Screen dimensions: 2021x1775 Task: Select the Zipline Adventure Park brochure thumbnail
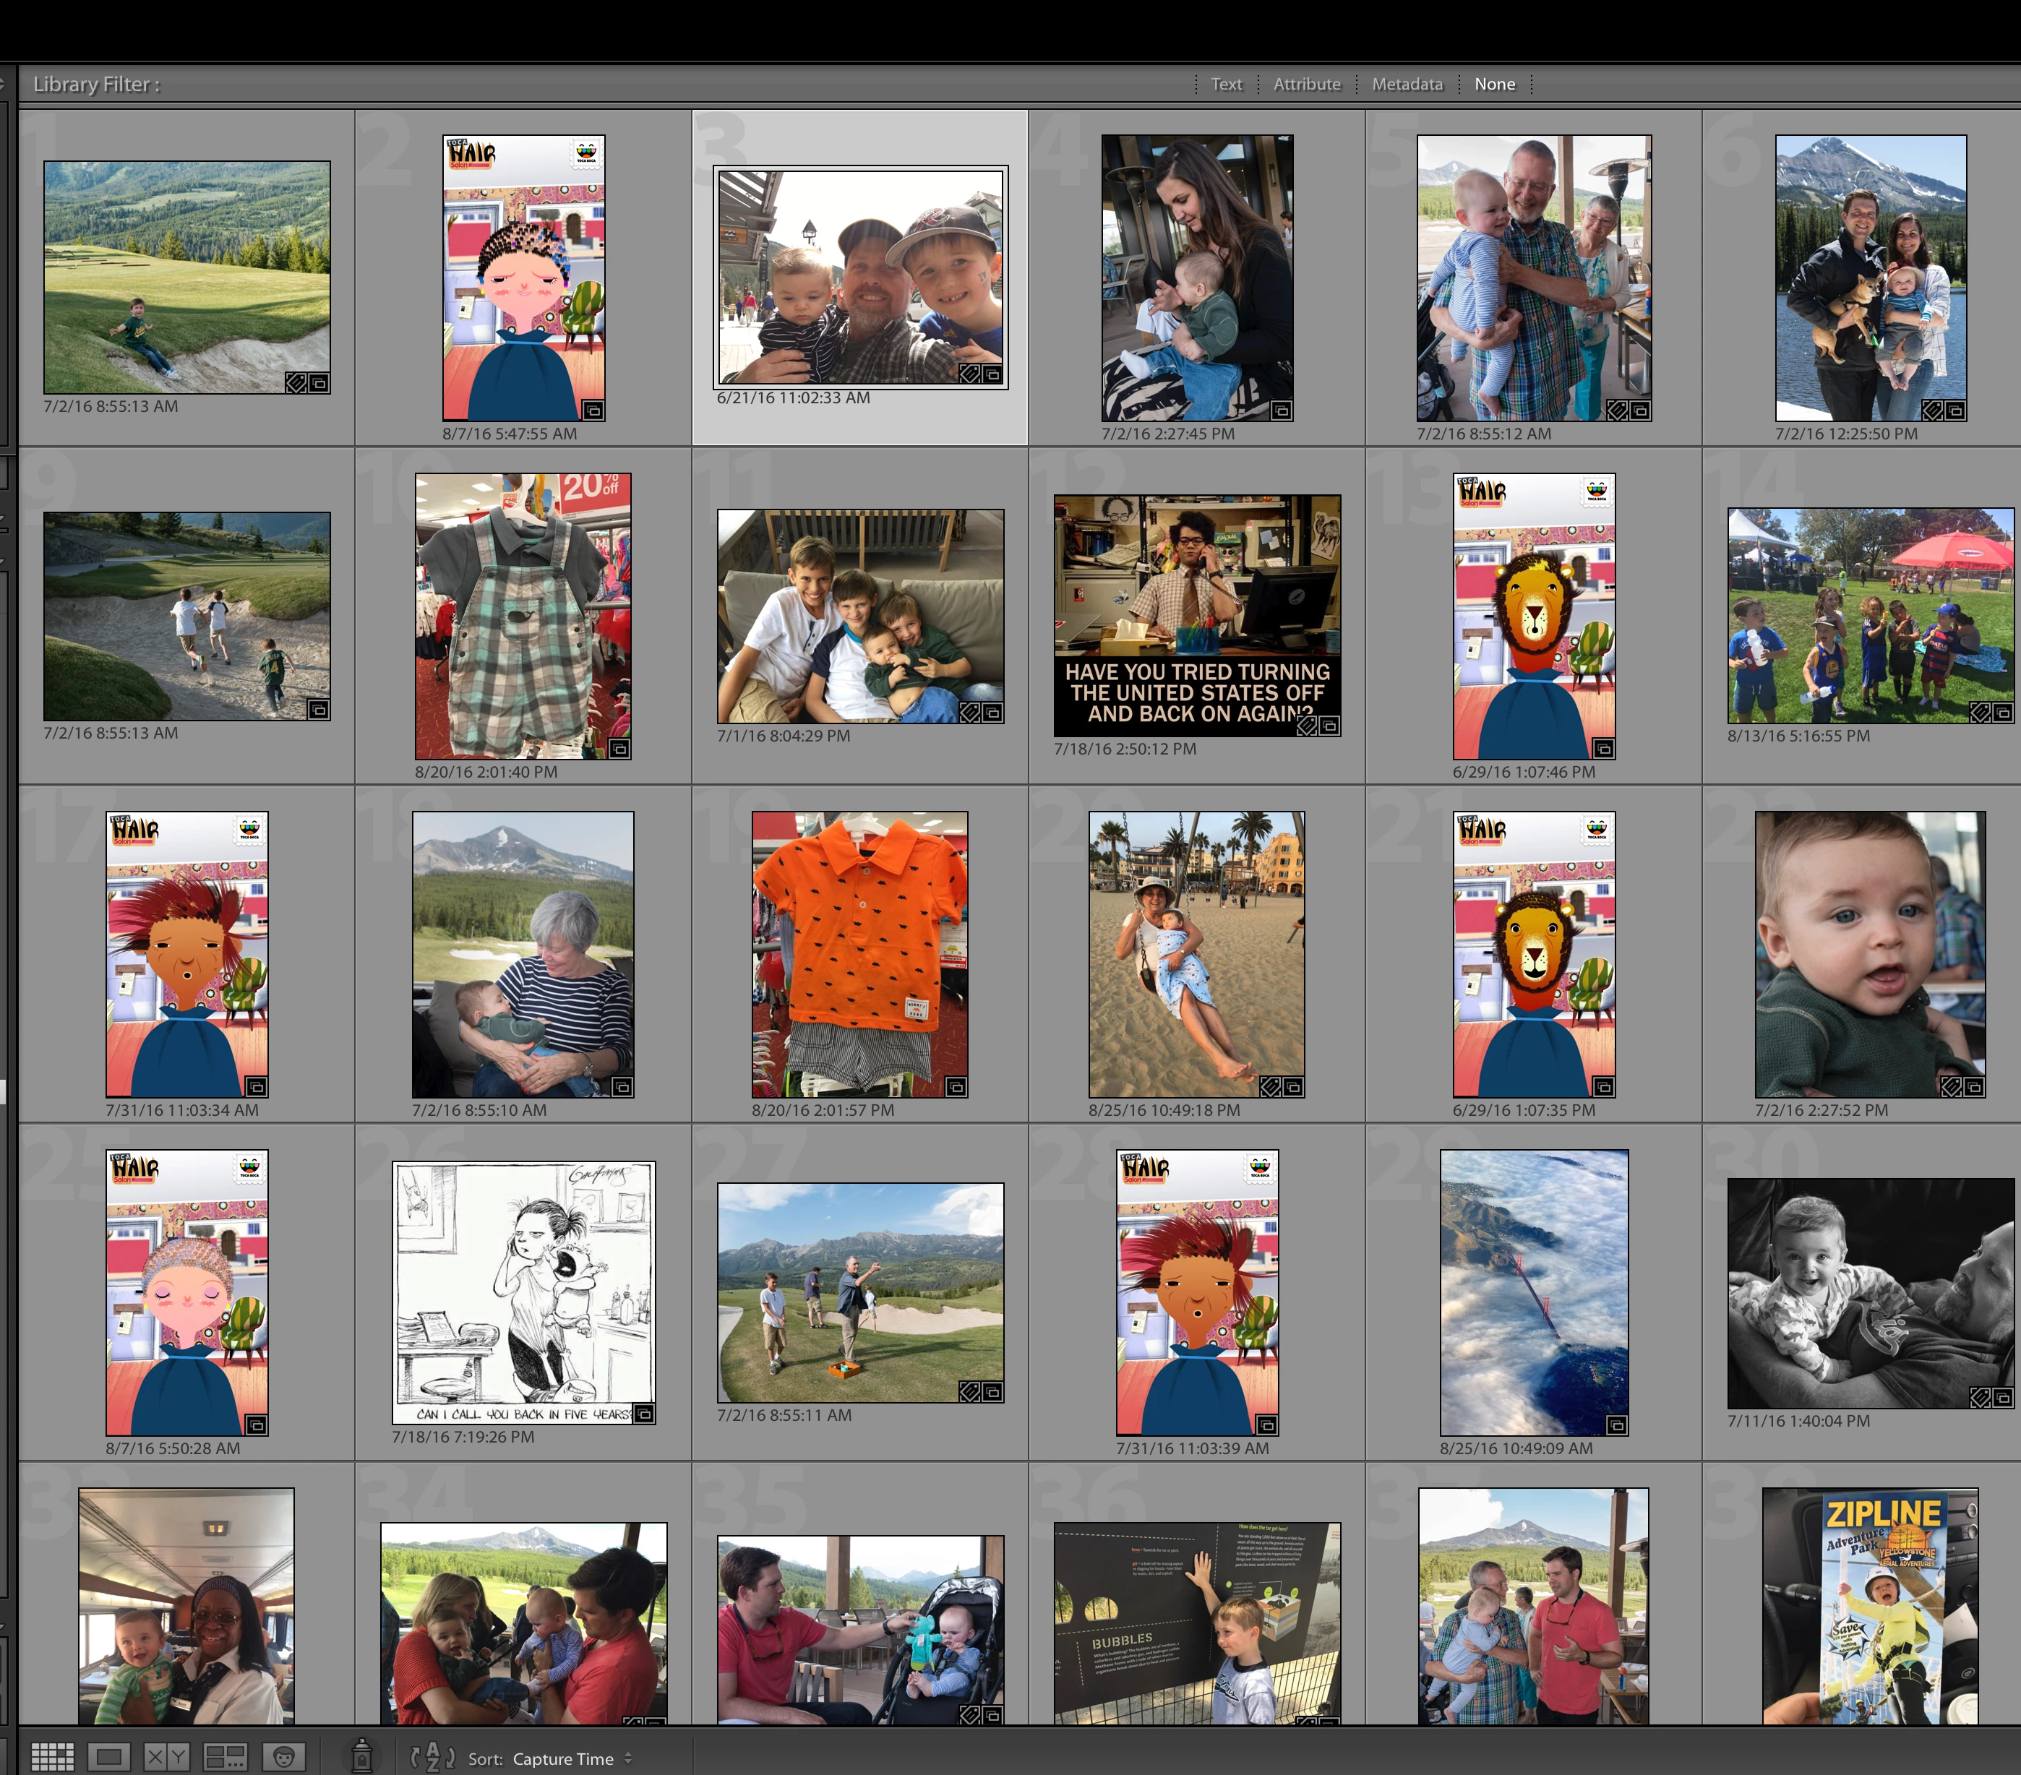pyautogui.click(x=1870, y=1606)
